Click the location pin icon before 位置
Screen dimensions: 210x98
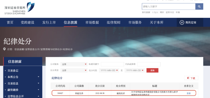tap(5, 49)
